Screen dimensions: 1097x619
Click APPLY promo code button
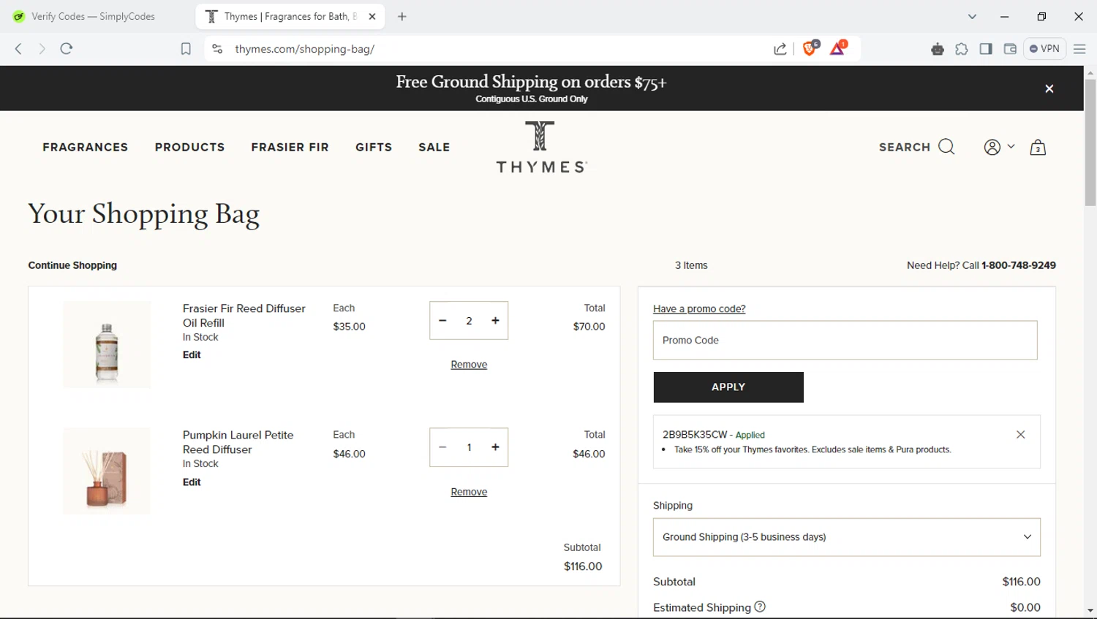(x=728, y=387)
